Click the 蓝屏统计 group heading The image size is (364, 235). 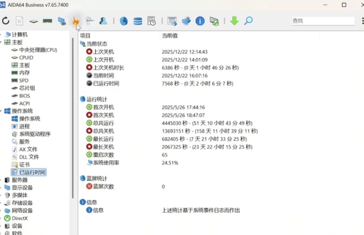click(x=97, y=178)
